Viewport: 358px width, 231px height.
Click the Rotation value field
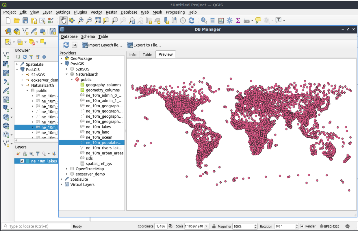point(284,226)
